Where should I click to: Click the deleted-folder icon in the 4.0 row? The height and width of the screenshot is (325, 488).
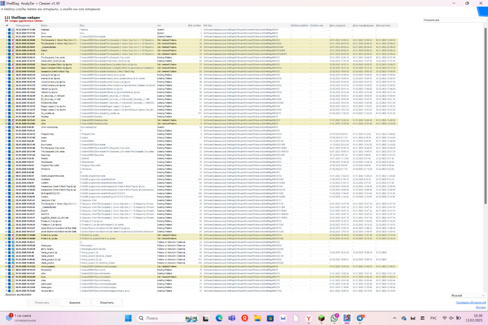pos(13,54)
